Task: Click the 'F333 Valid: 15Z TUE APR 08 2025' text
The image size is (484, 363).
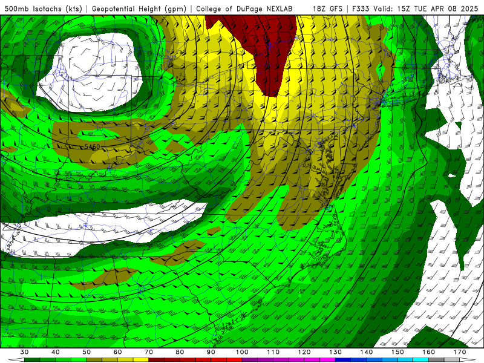Action: 415,8
